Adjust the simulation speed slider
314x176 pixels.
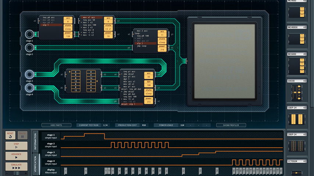(x=16, y=173)
